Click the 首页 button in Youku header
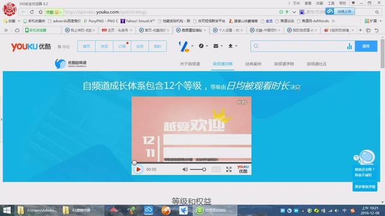Screen dimensions: 385x216 [87, 46]
